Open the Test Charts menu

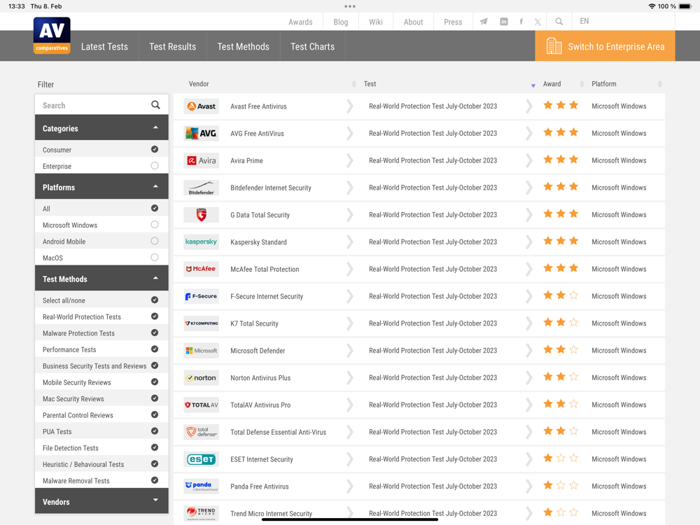[312, 46]
